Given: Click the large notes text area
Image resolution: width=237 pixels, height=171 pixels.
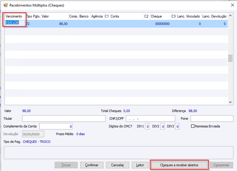Looking at the screenshot, I should point(118,153).
